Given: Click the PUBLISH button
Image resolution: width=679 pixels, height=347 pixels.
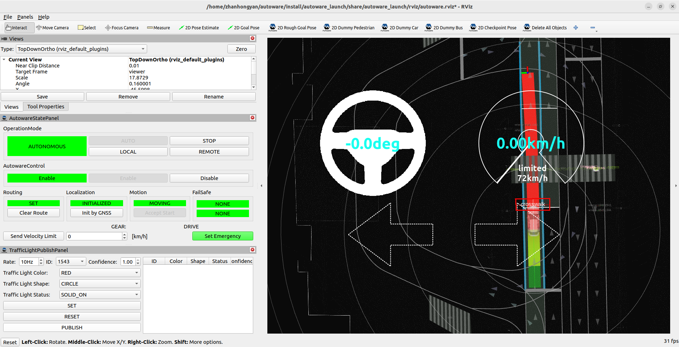Looking at the screenshot, I should tap(72, 328).
